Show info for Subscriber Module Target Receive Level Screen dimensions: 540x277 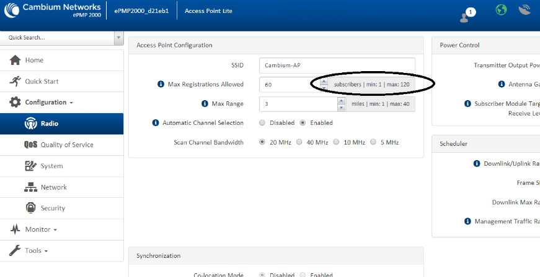pyautogui.click(x=467, y=103)
